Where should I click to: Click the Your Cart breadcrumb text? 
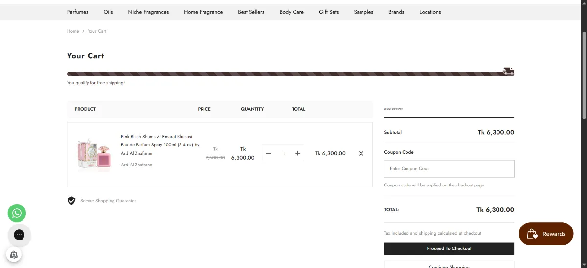click(x=97, y=31)
